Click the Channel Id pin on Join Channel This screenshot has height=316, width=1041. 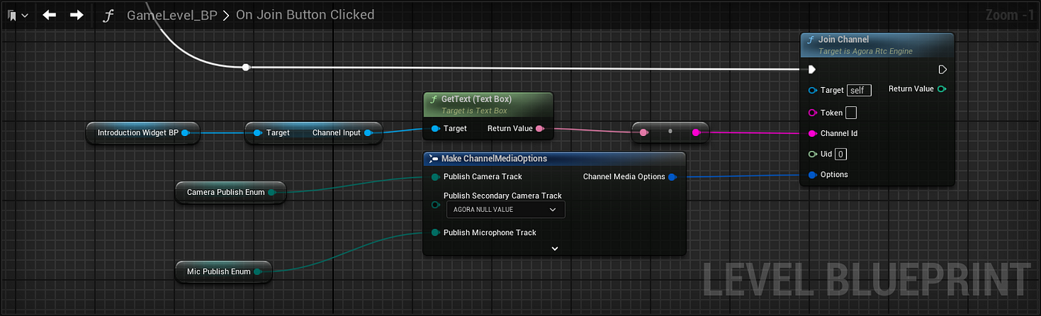(x=812, y=134)
